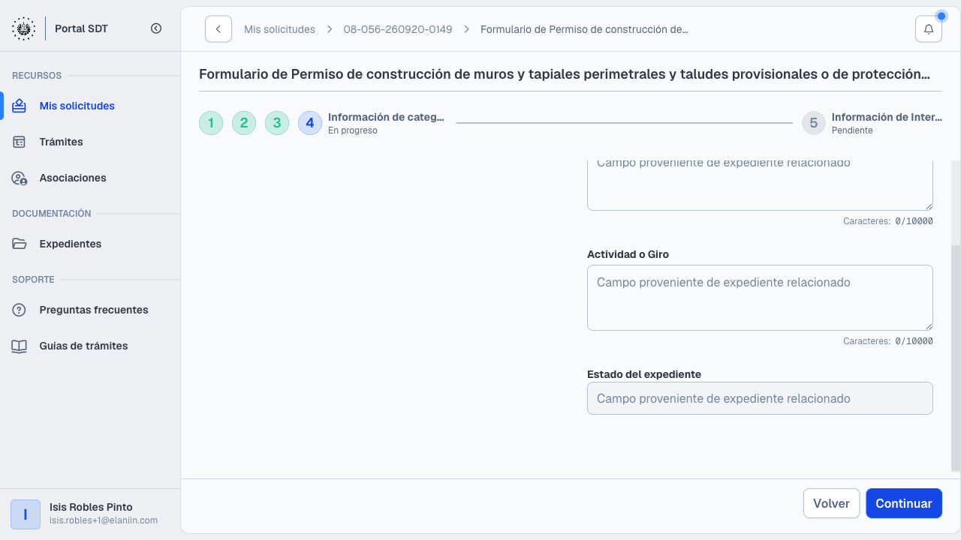Click the 08-056-260920-0149 breadcrumb link

coord(398,29)
